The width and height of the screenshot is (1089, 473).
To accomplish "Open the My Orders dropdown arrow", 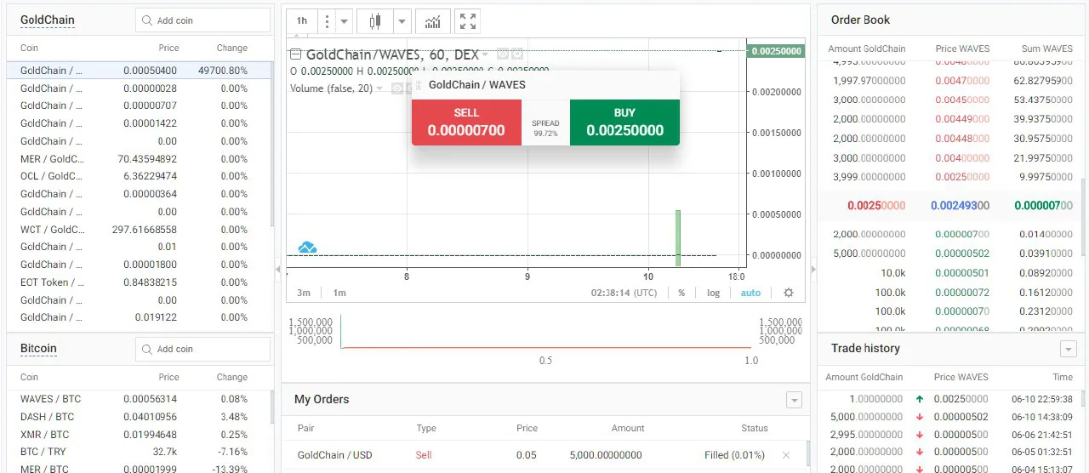I will (x=795, y=400).
